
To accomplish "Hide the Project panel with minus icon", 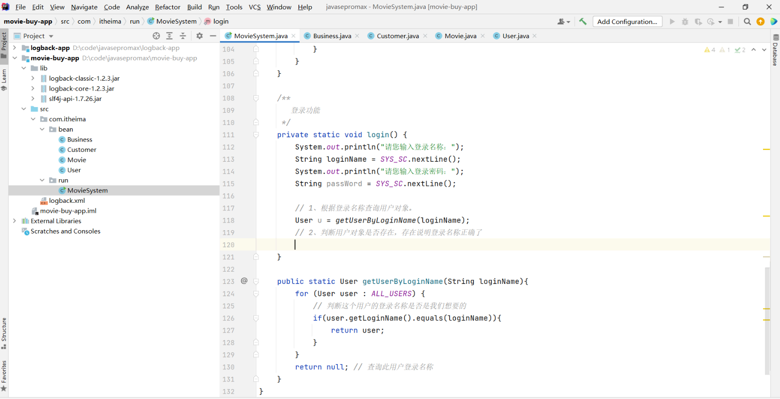I will coord(213,36).
